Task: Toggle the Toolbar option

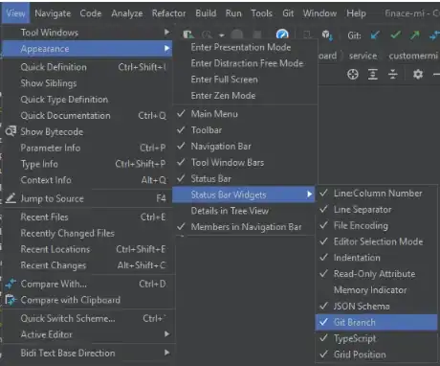Action: (245, 130)
